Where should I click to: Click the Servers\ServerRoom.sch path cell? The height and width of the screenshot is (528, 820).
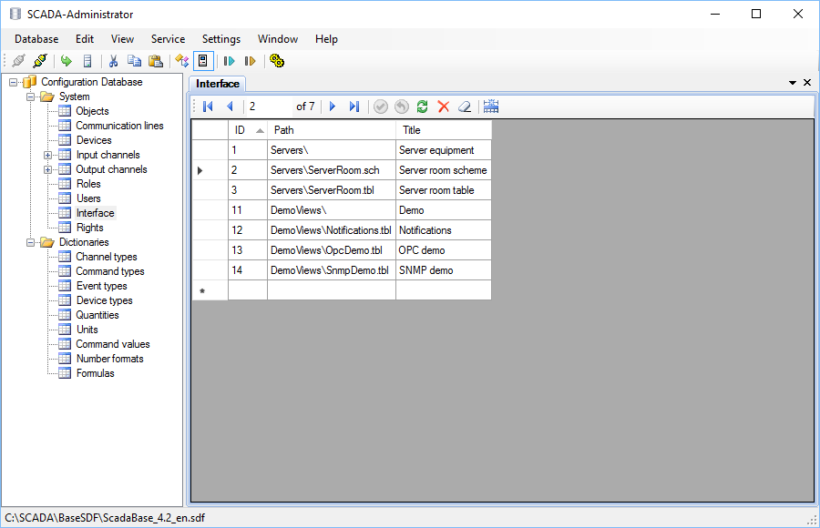coord(332,170)
